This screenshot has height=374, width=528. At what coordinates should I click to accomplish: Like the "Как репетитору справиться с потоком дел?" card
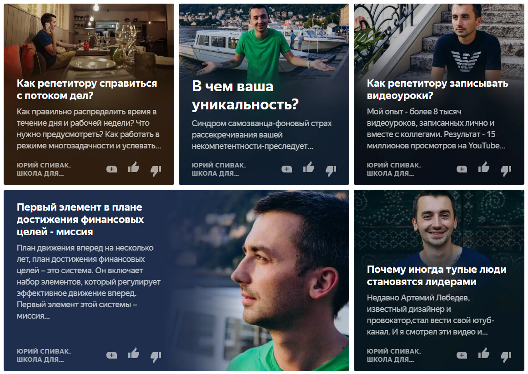(134, 167)
